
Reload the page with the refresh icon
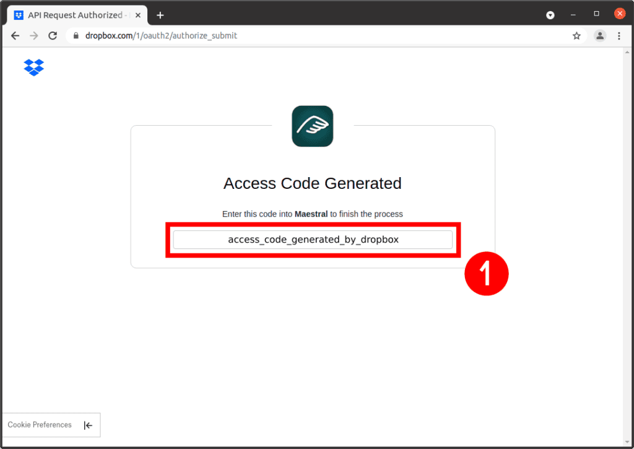(x=53, y=35)
